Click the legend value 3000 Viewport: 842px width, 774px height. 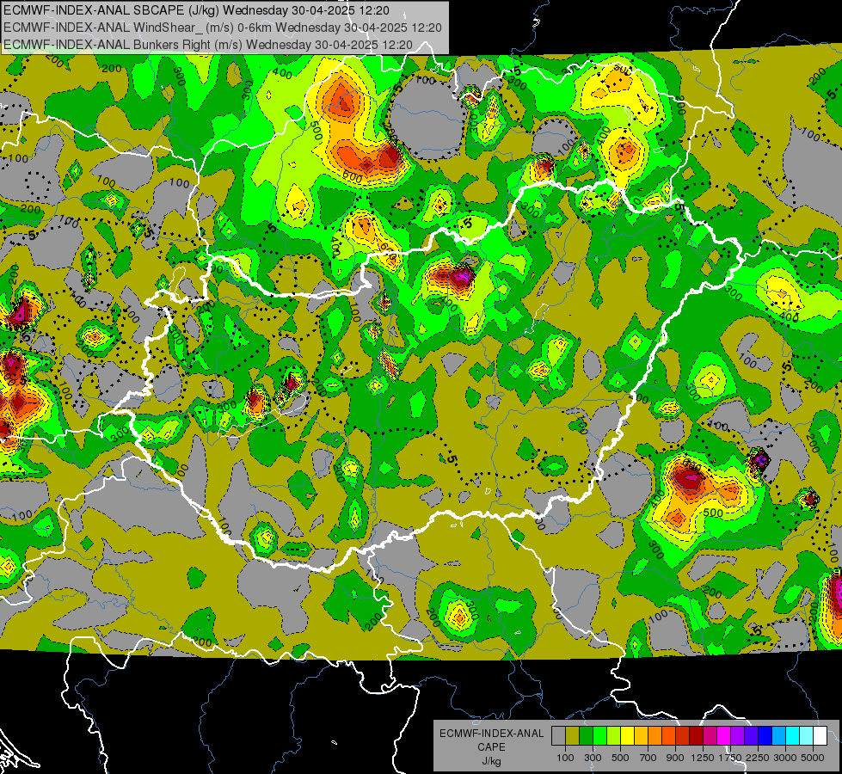[x=785, y=758]
